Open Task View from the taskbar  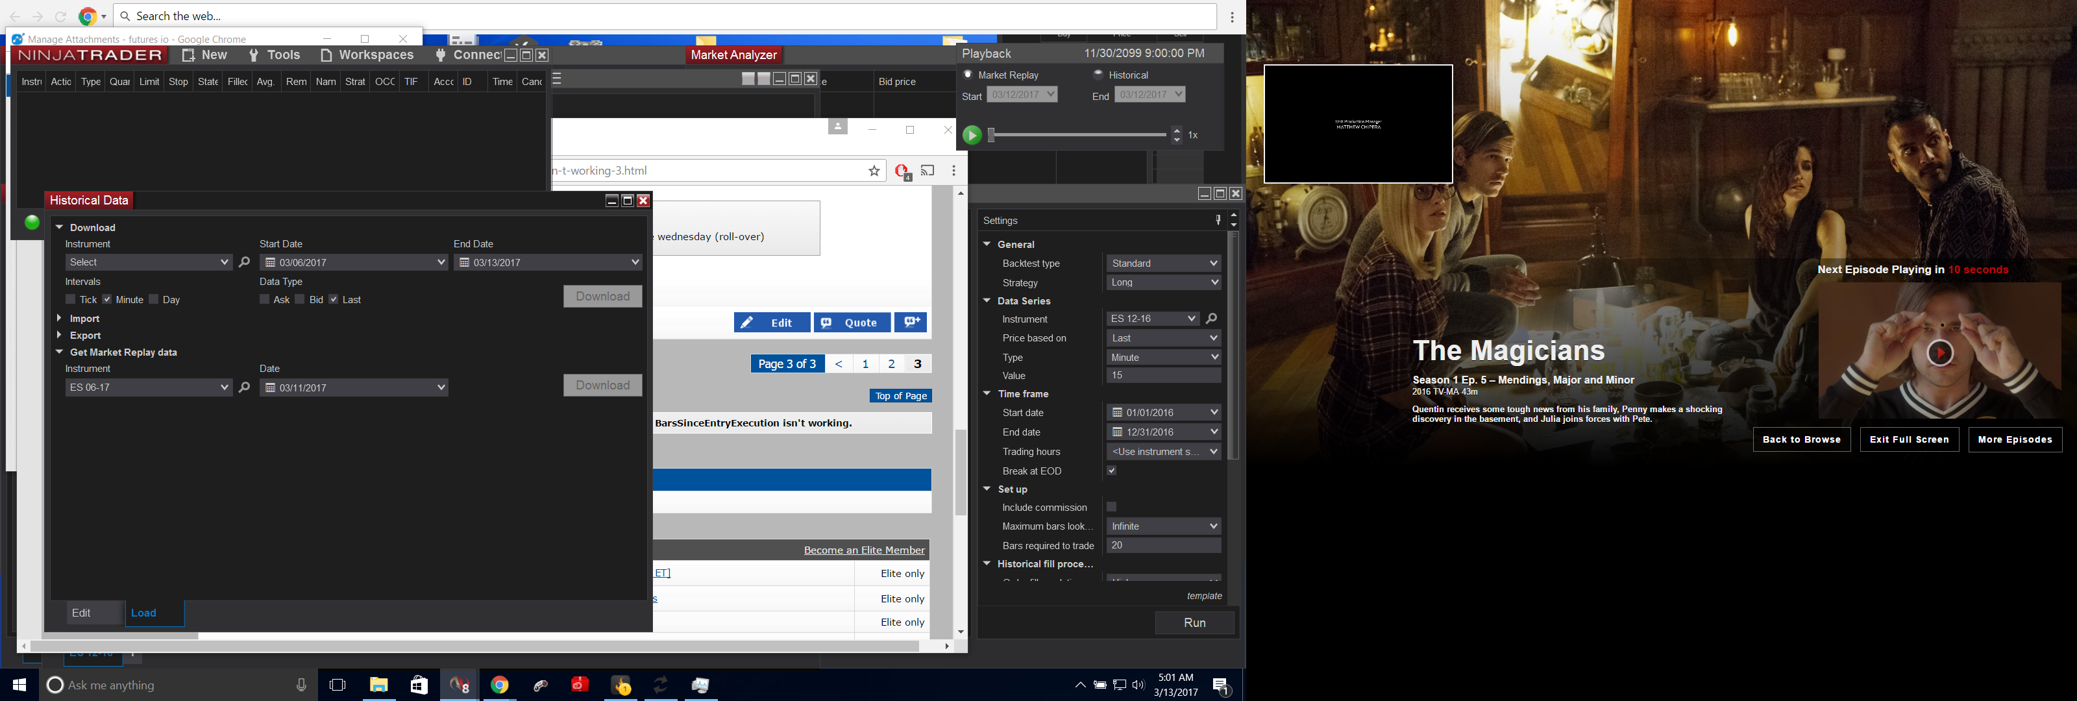tap(338, 685)
